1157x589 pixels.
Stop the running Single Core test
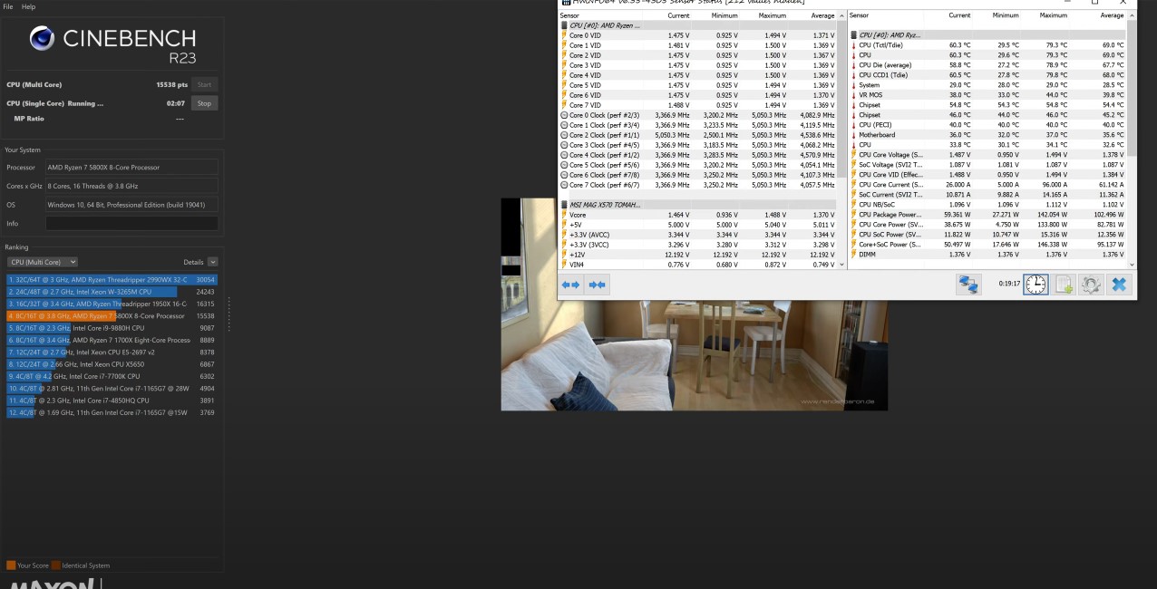[x=204, y=103]
